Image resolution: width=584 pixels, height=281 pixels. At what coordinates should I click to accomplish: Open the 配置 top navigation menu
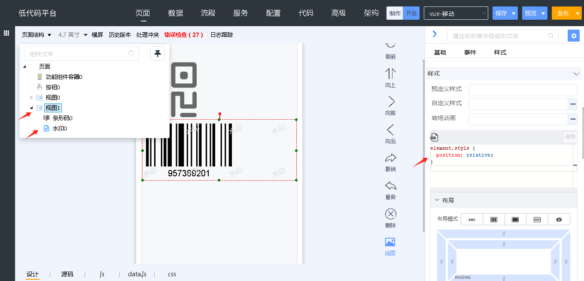[x=274, y=13]
